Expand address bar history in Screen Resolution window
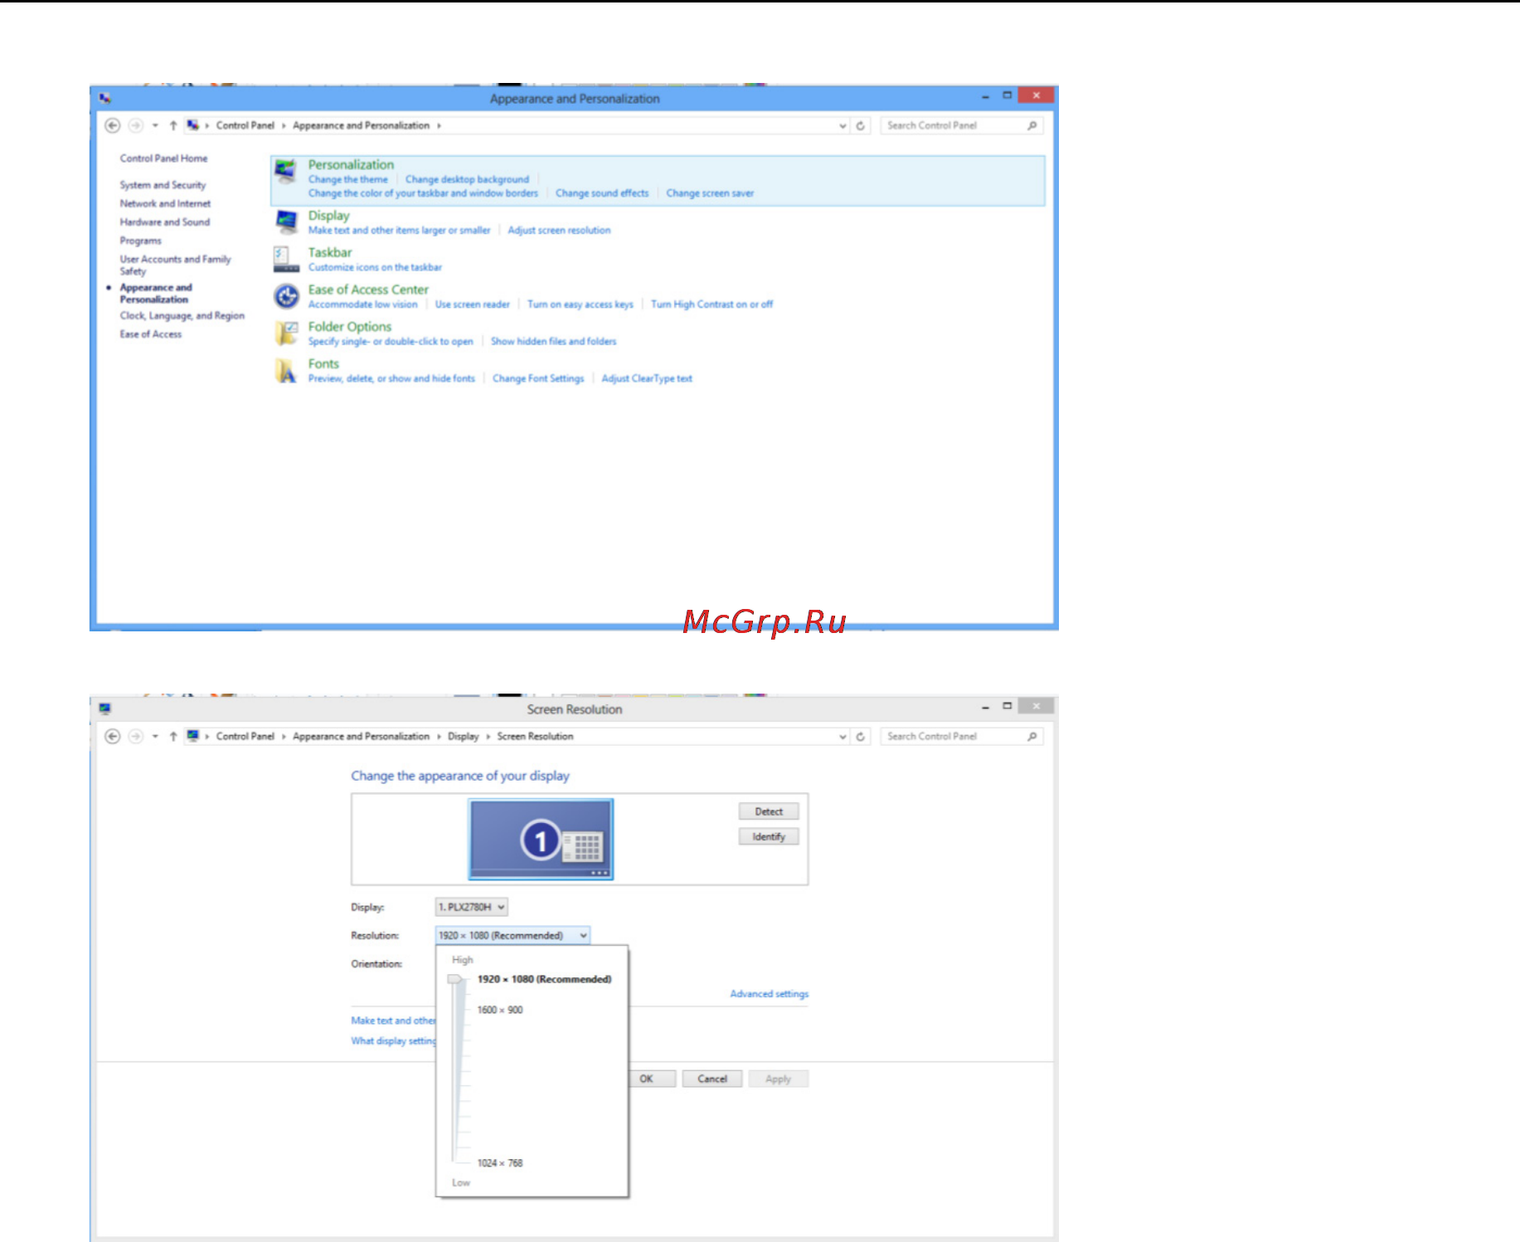This screenshot has width=1520, height=1242. pyautogui.click(x=843, y=737)
